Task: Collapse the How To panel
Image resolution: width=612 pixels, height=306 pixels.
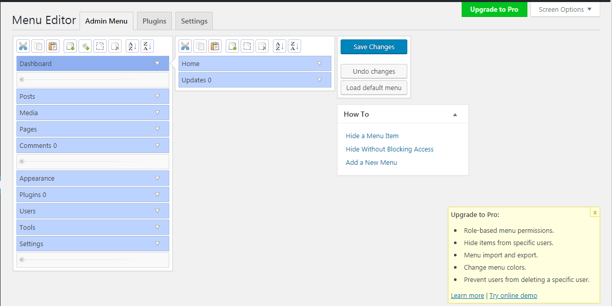Action: click(455, 115)
